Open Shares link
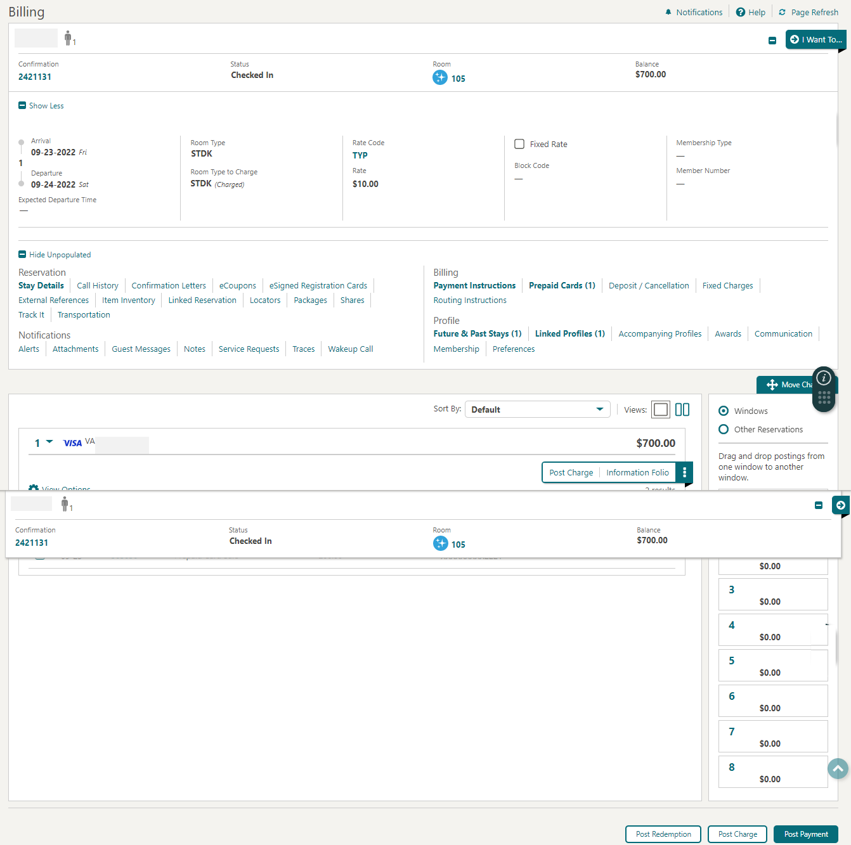851x845 pixels. pyautogui.click(x=353, y=300)
